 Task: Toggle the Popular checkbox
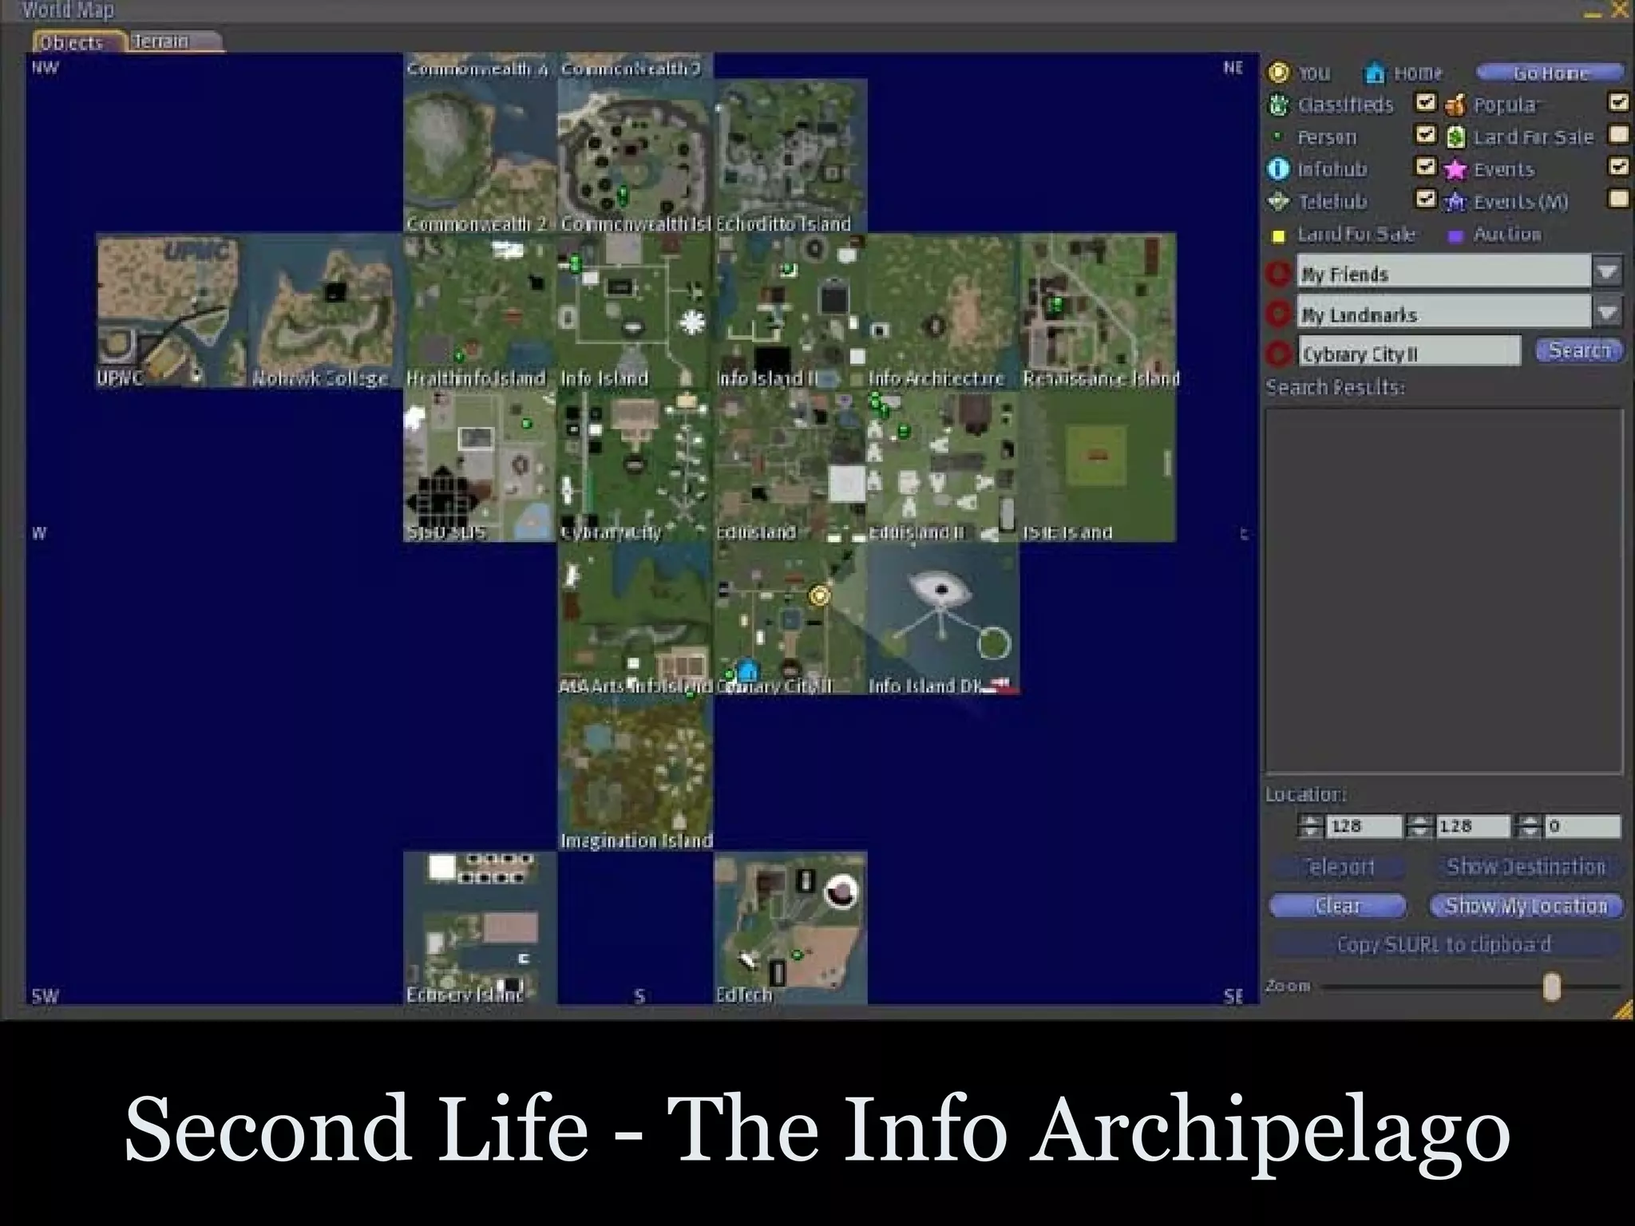click(x=1618, y=102)
